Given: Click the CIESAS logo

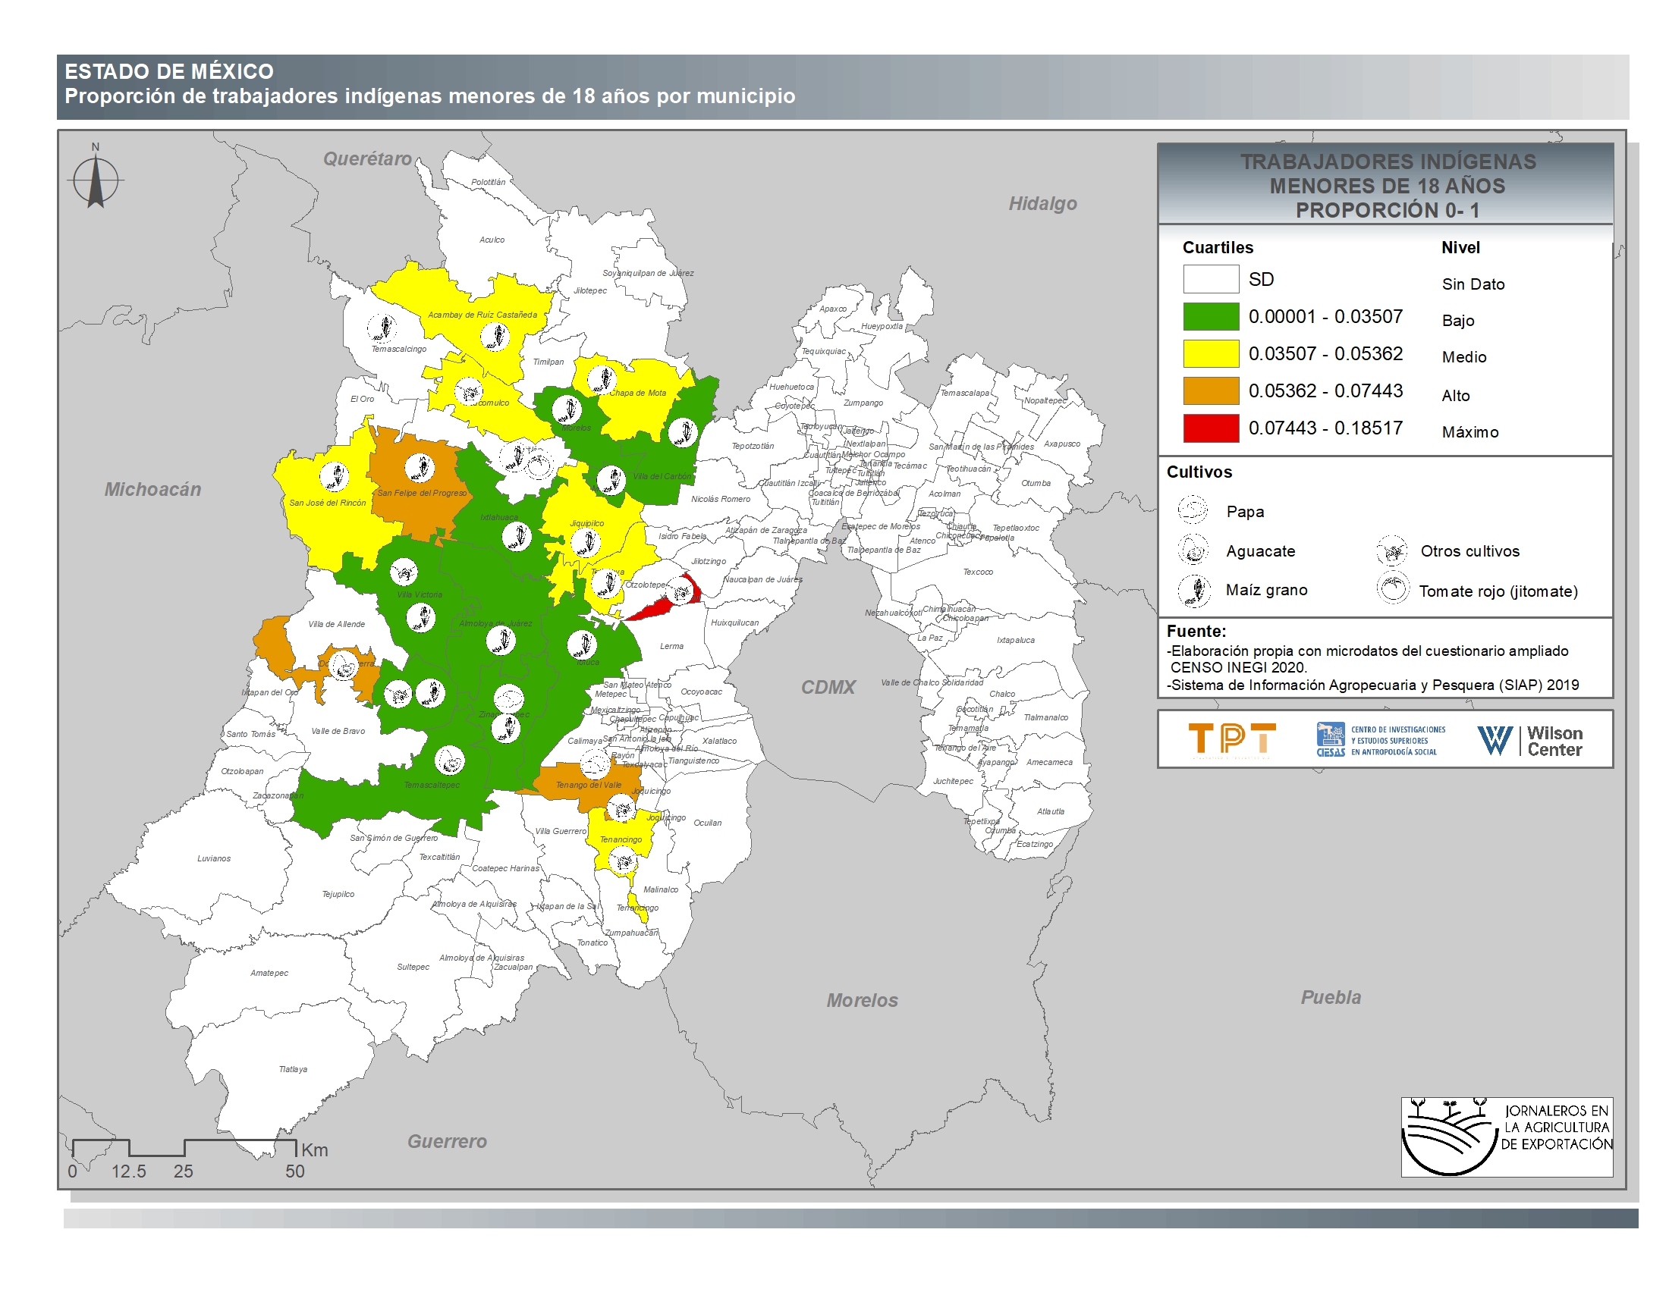Looking at the screenshot, I should pyautogui.click(x=1380, y=739).
